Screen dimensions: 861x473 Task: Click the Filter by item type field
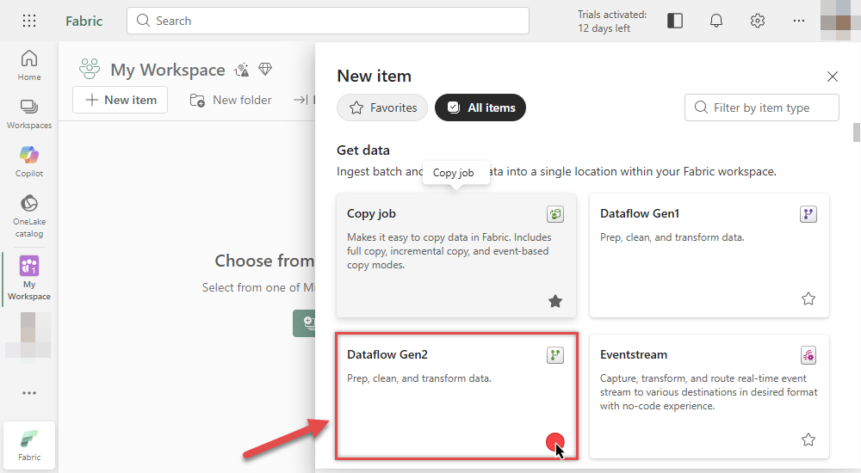(762, 107)
